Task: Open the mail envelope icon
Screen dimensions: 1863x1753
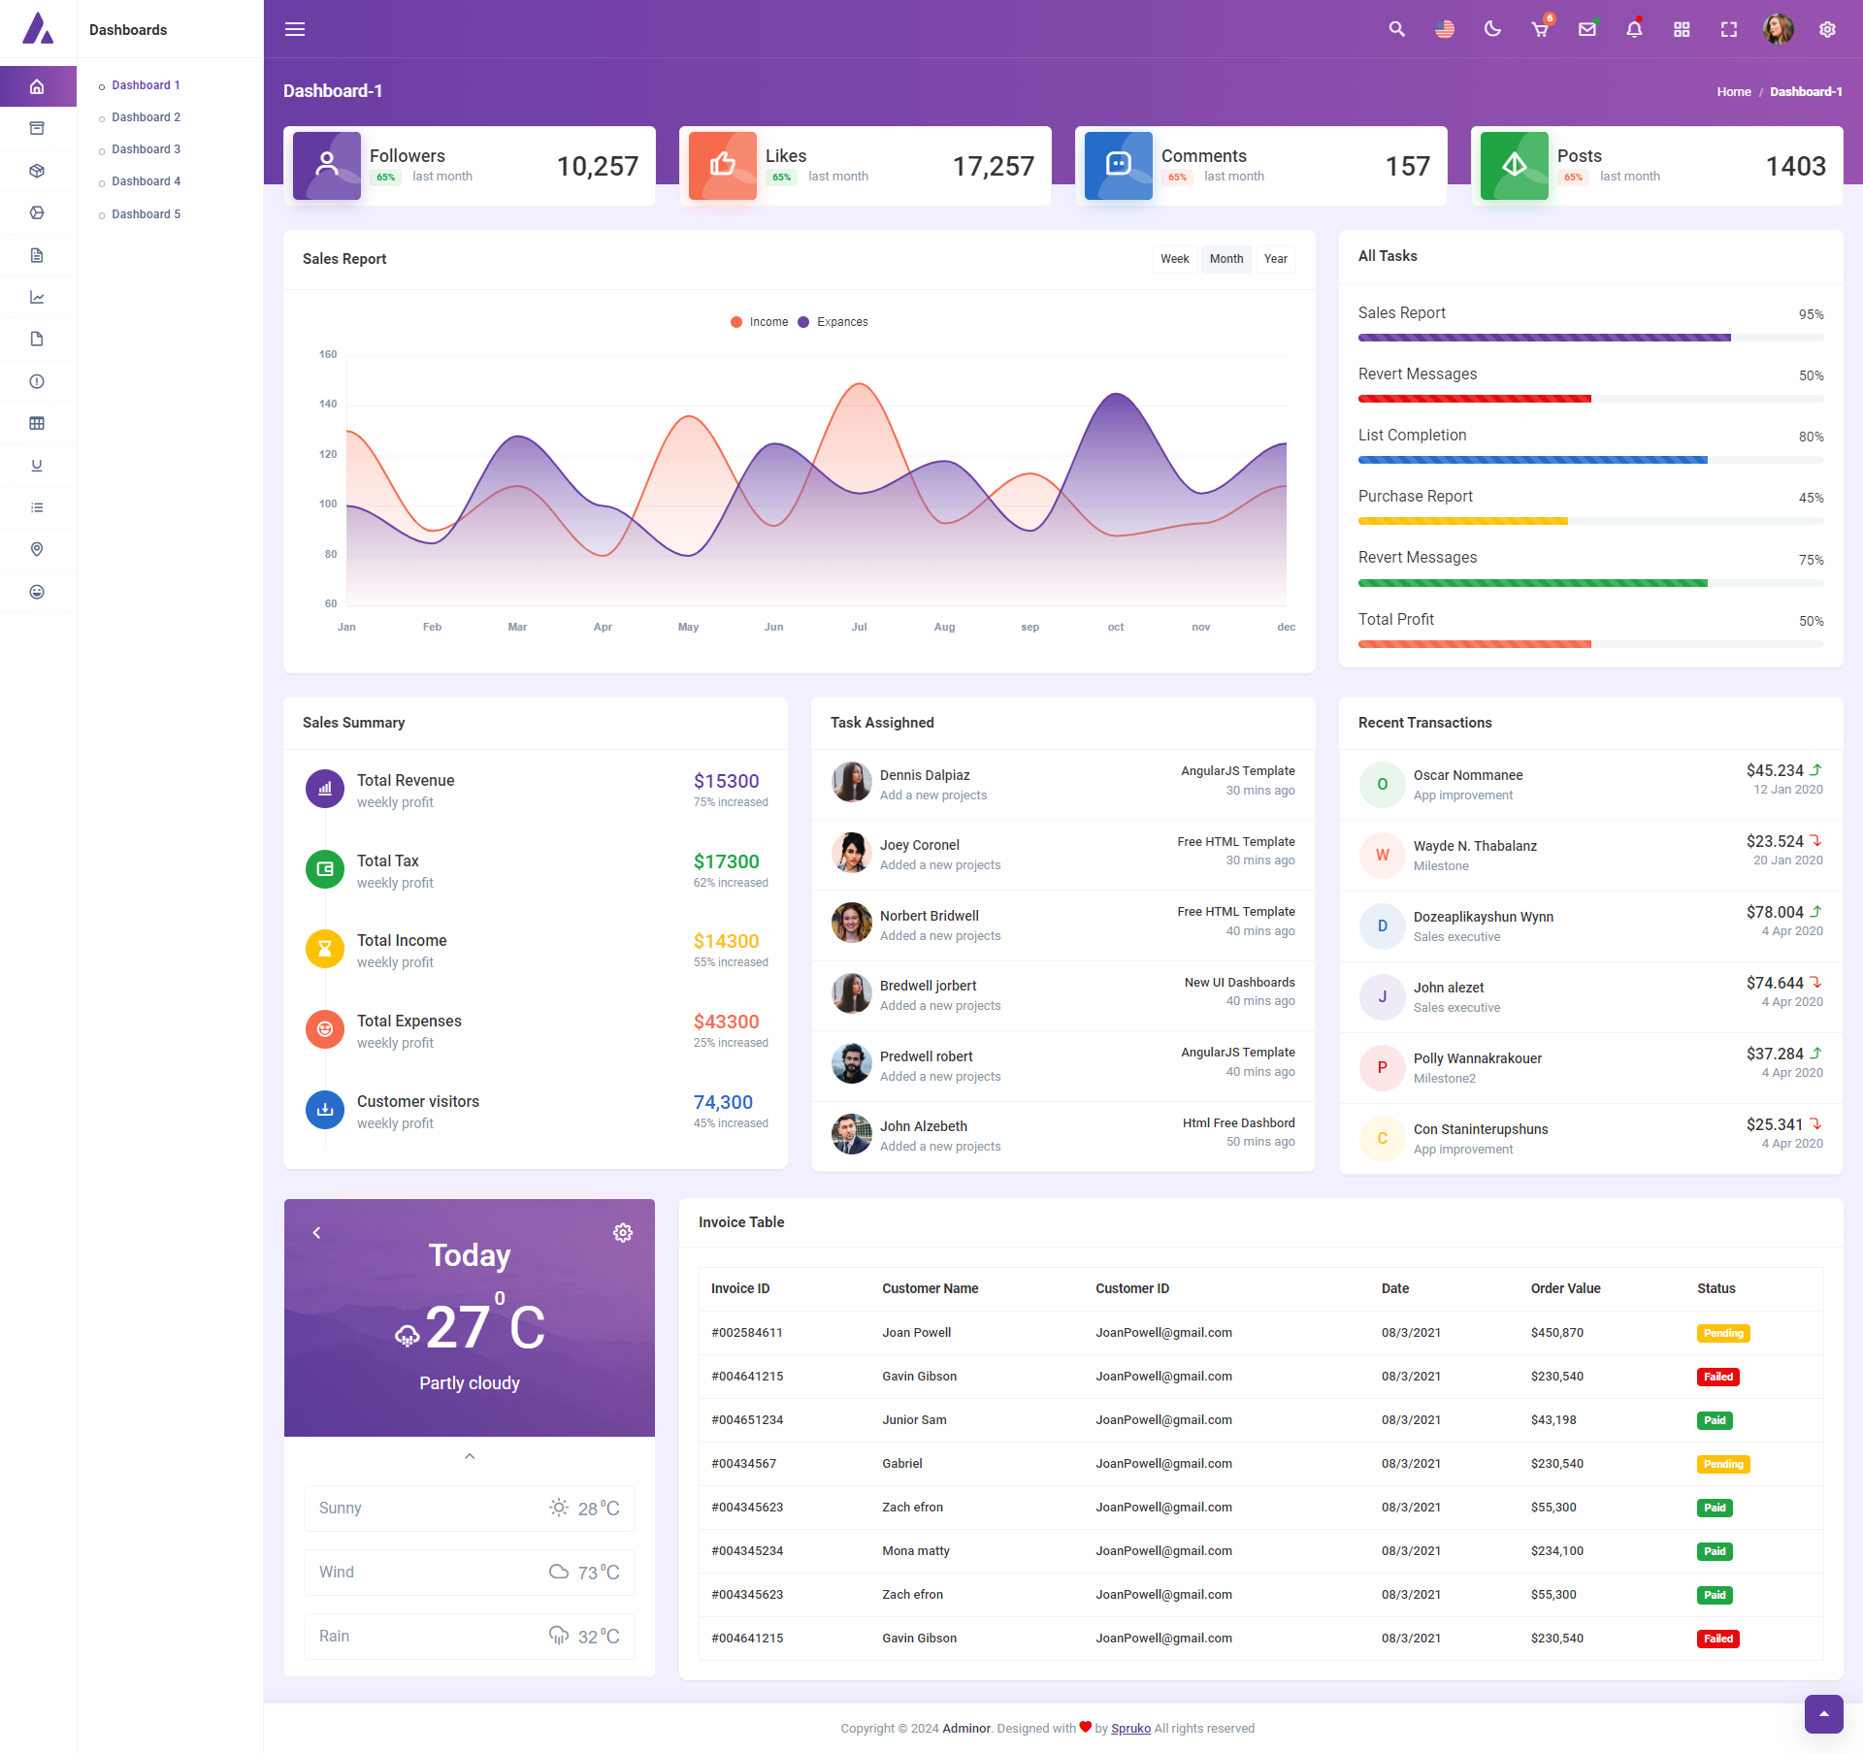Action: click(x=1587, y=29)
